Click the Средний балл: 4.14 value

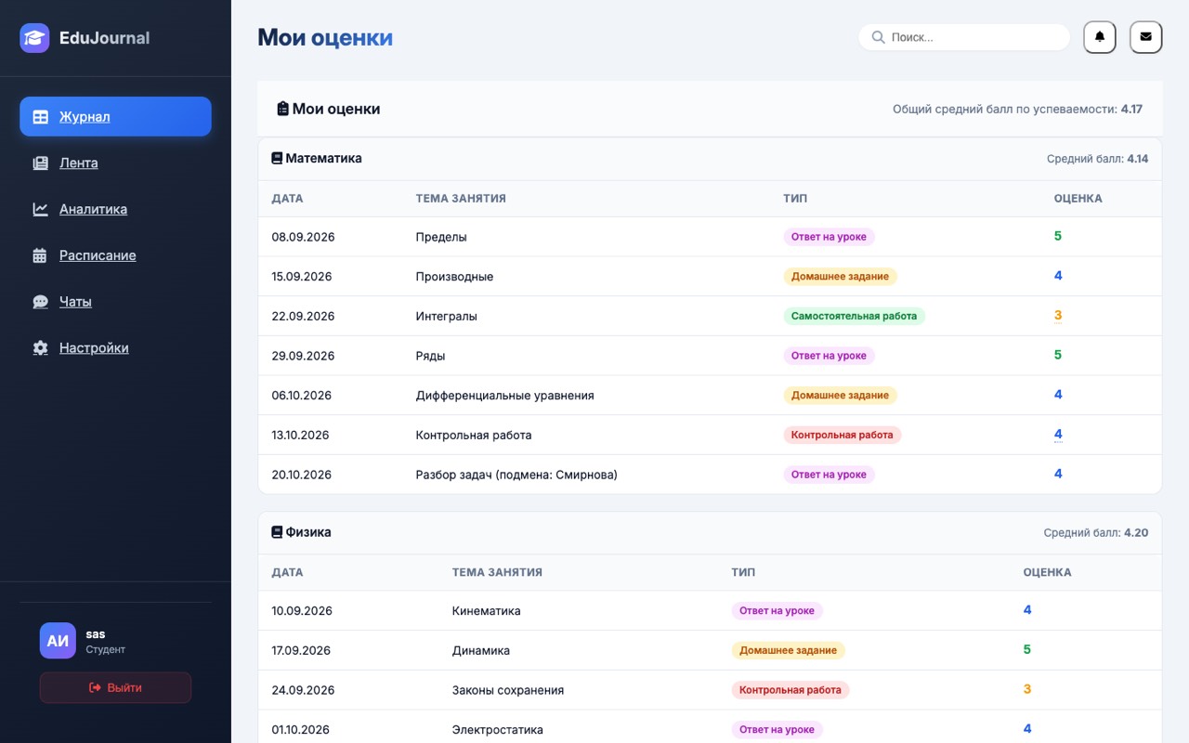click(1097, 159)
